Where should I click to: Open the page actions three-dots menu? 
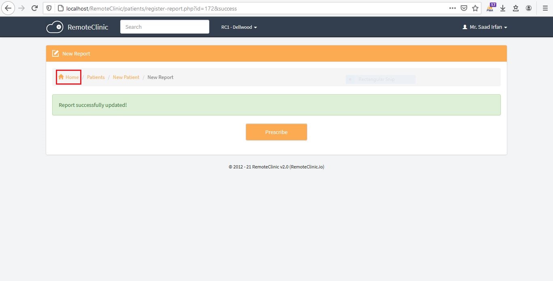point(453,8)
